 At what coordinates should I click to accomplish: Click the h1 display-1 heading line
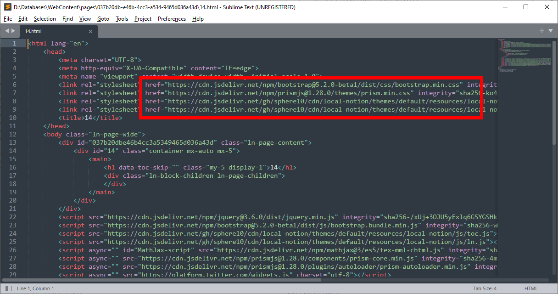(x=200, y=167)
